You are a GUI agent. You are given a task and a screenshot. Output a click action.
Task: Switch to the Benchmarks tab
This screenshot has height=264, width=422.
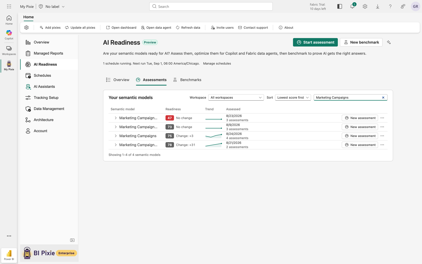coord(187,80)
